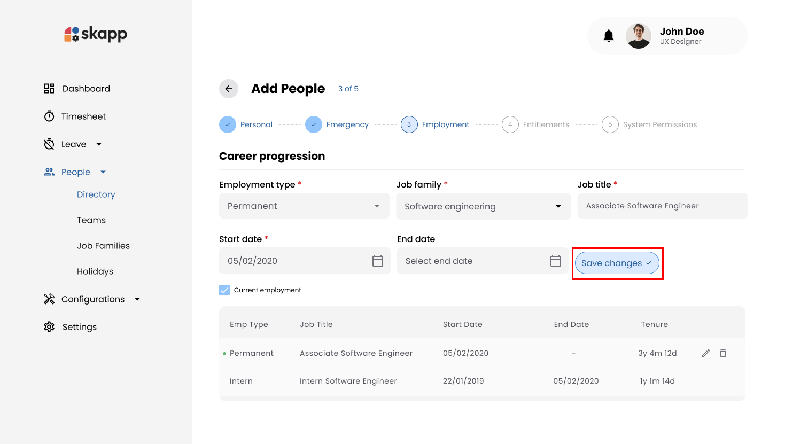This screenshot has width=808, height=444.
Task: Open the Employment type dropdown
Action: point(376,206)
